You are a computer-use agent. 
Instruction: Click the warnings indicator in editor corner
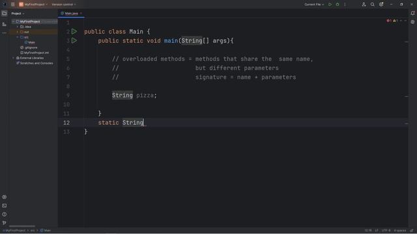395,21
